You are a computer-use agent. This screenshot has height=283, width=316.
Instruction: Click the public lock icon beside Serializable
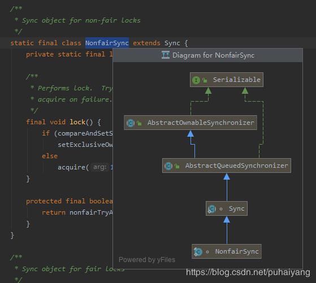point(205,80)
